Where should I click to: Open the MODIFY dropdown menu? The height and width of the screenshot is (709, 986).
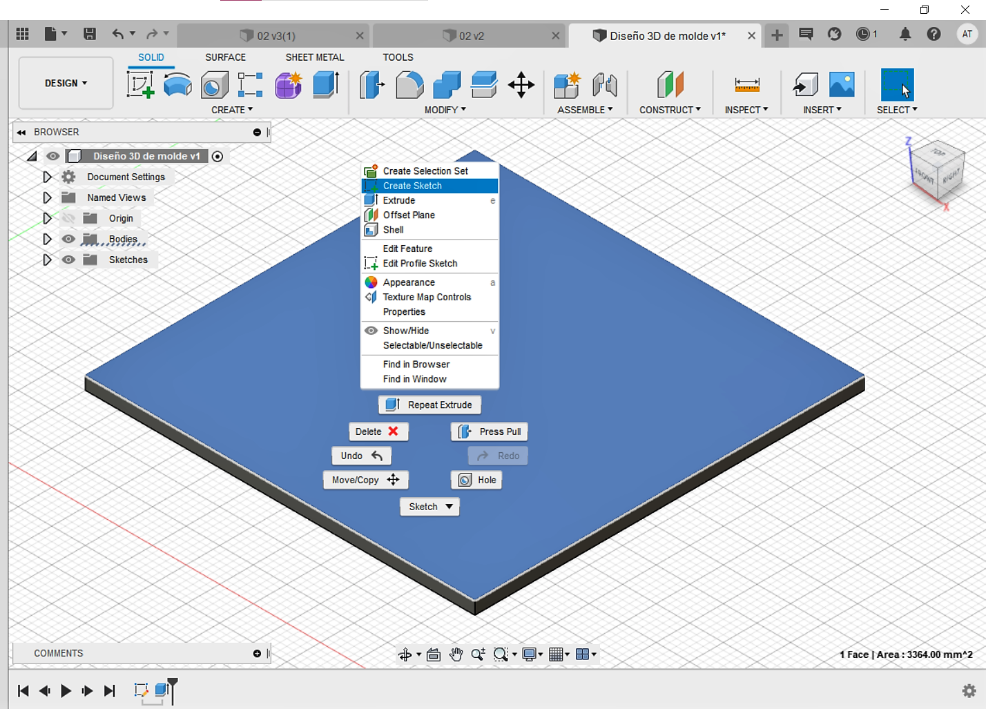pyautogui.click(x=445, y=110)
